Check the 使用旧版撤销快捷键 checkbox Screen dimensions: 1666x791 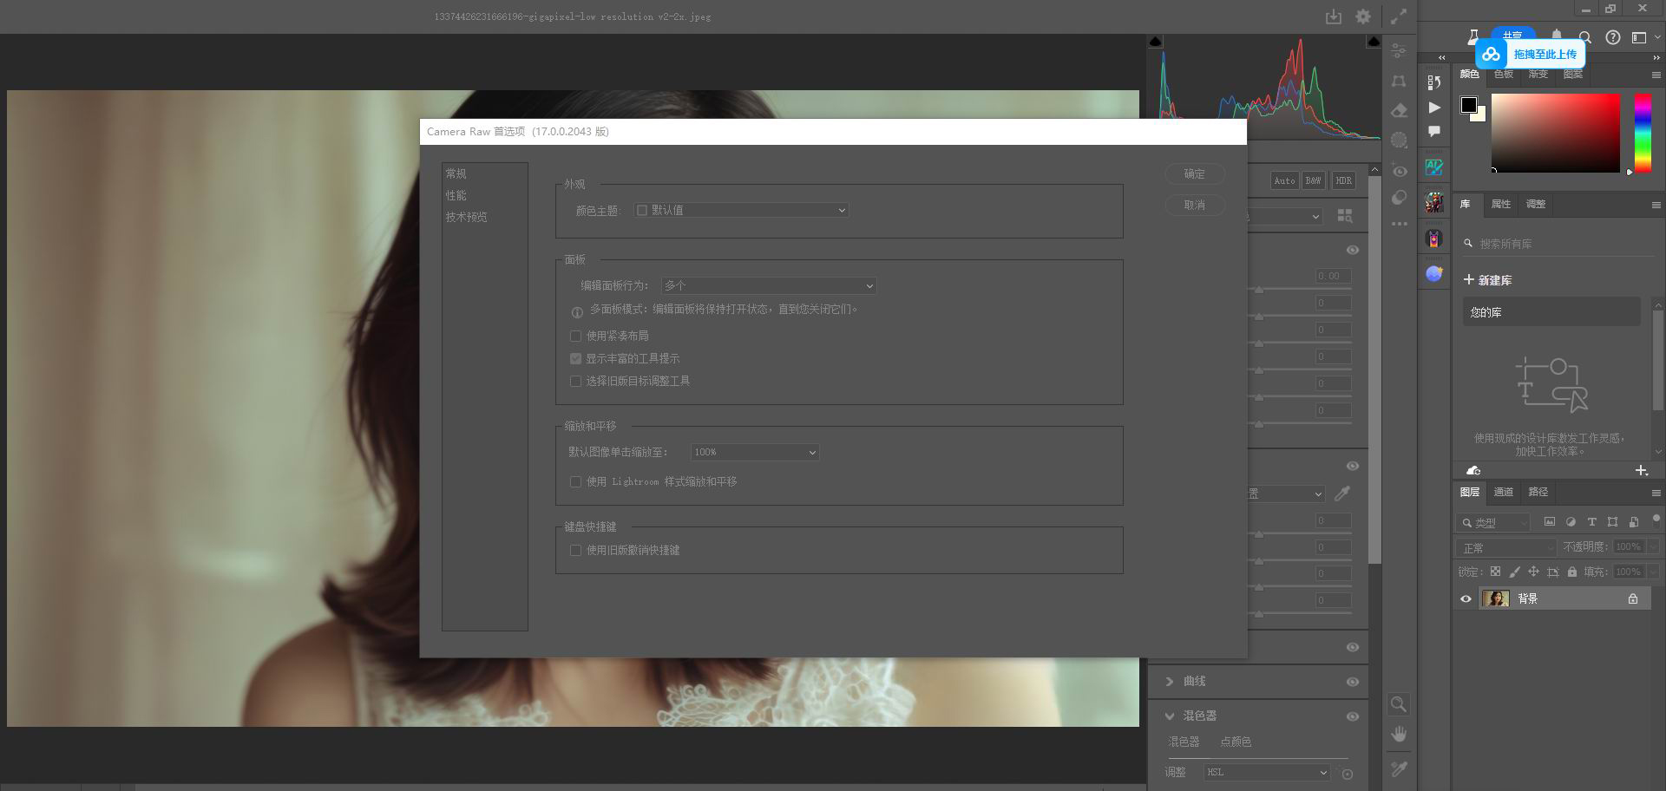[x=575, y=550]
